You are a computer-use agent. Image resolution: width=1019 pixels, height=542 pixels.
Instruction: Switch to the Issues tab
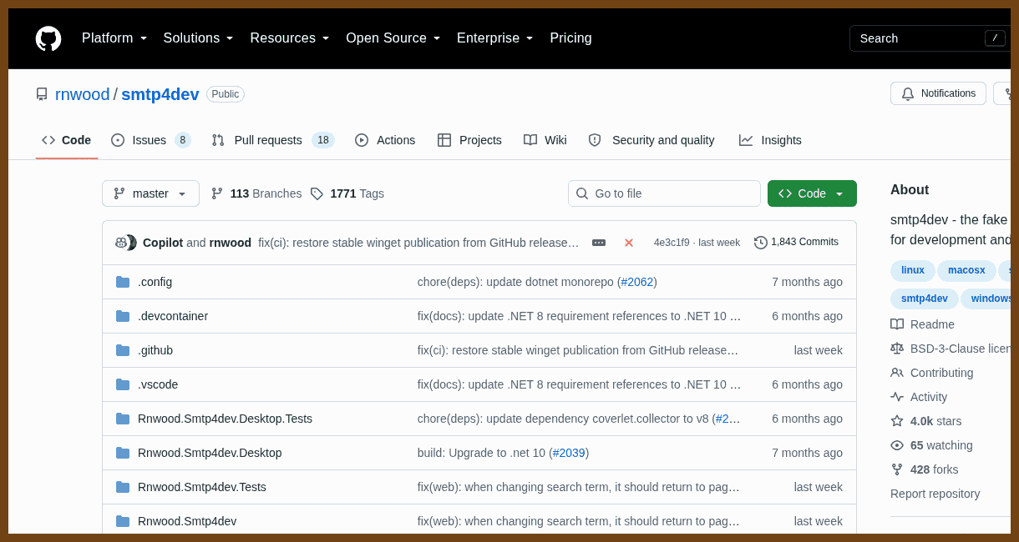(151, 140)
